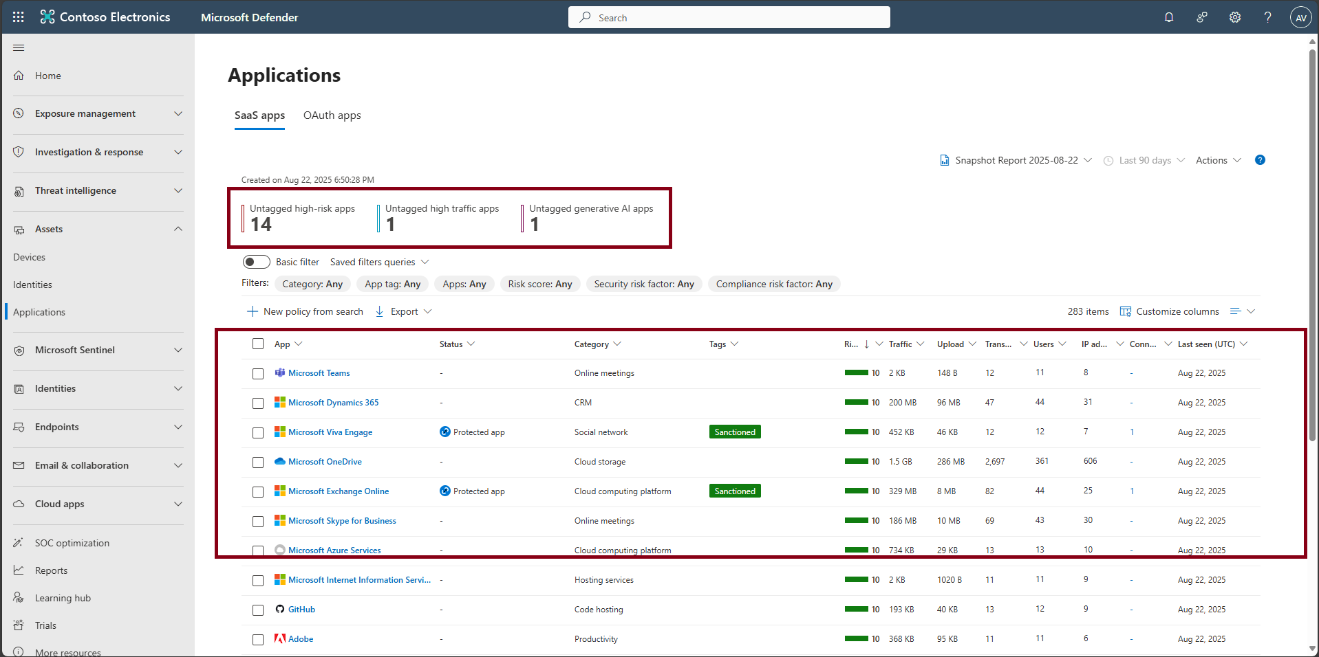
Task: Open the Microsoft OneDrive app link
Action: [x=325, y=462]
